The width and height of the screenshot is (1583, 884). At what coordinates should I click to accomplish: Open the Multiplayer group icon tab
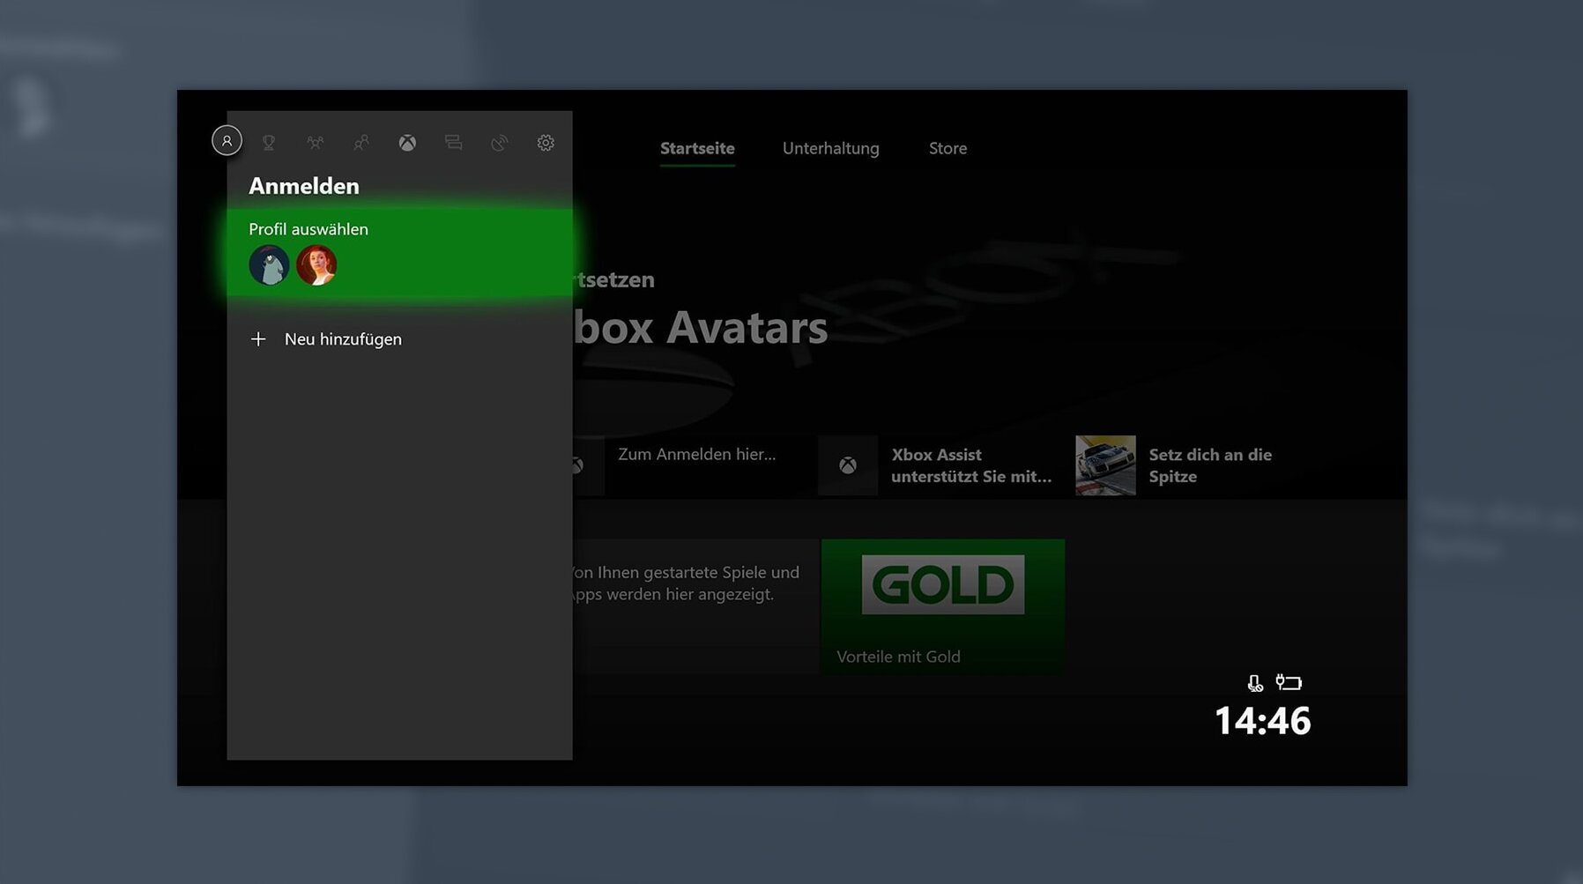pos(315,143)
